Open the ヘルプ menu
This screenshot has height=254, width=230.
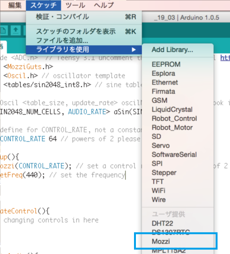pyautogui.click(x=104, y=5)
